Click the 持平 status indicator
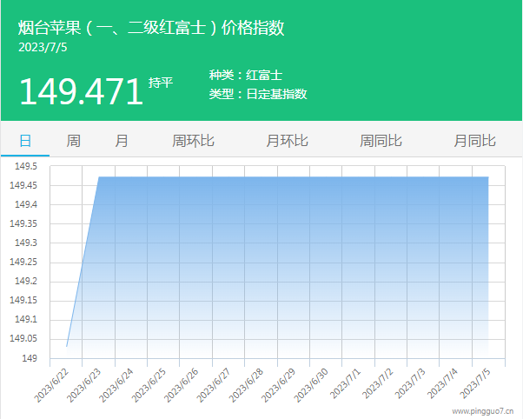The height and width of the screenshot is (419, 523). (161, 83)
